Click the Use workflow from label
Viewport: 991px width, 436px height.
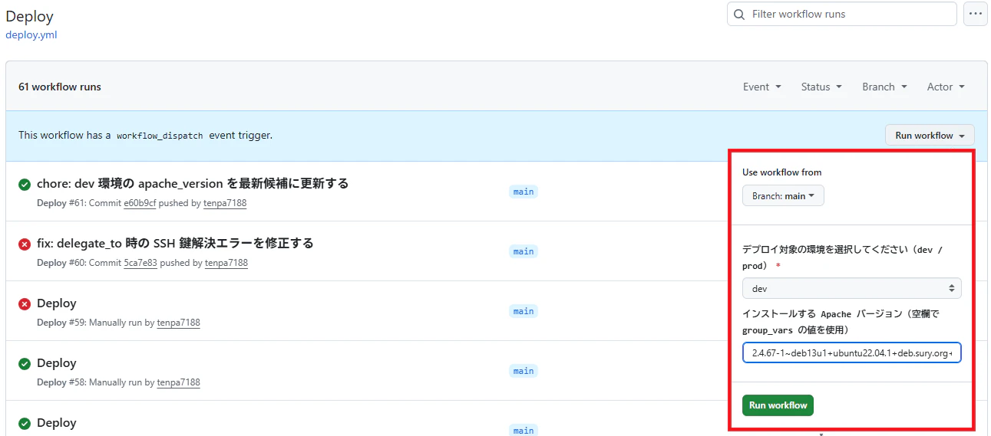click(x=781, y=172)
